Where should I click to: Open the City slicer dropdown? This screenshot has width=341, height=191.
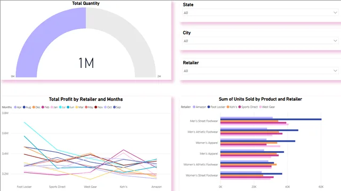click(261, 41)
